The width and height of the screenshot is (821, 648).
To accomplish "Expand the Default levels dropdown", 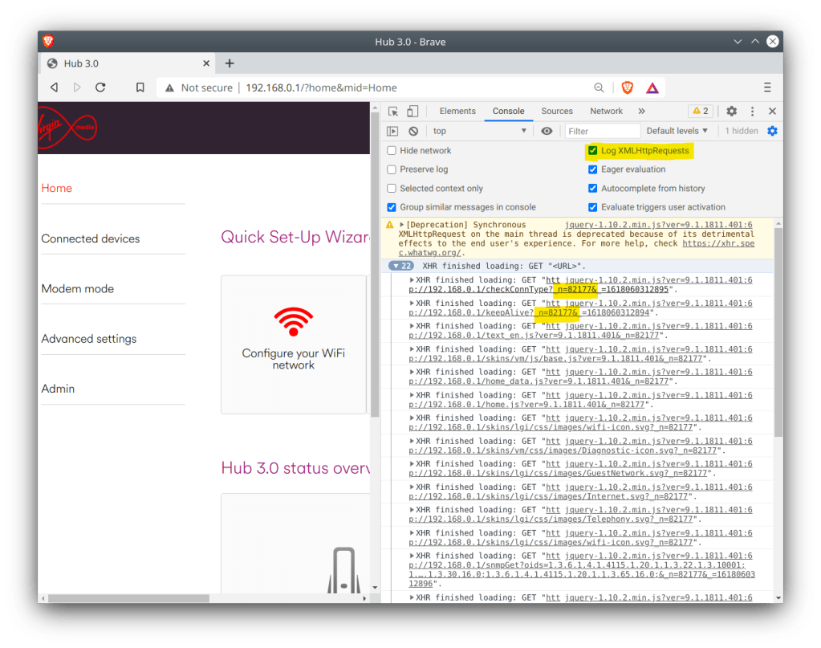I will (x=677, y=131).
